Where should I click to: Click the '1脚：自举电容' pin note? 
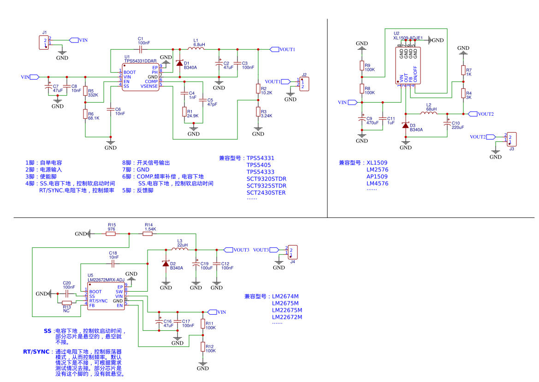click(x=44, y=163)
